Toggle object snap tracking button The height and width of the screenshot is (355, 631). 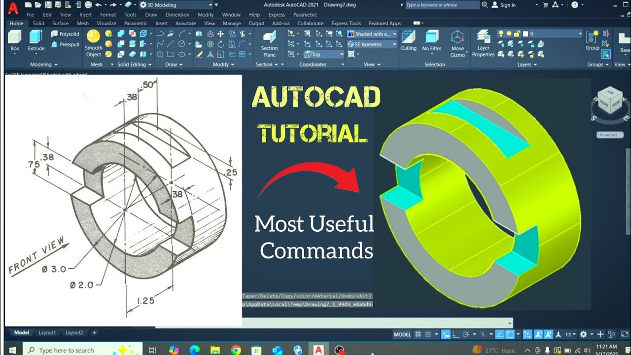[x=499, y=334]
